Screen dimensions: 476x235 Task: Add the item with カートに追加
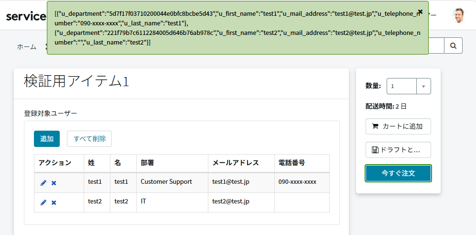click(398, 126)
